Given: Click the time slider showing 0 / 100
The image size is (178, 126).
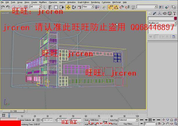Looking at the screenshot, I should tap(13, 111).
